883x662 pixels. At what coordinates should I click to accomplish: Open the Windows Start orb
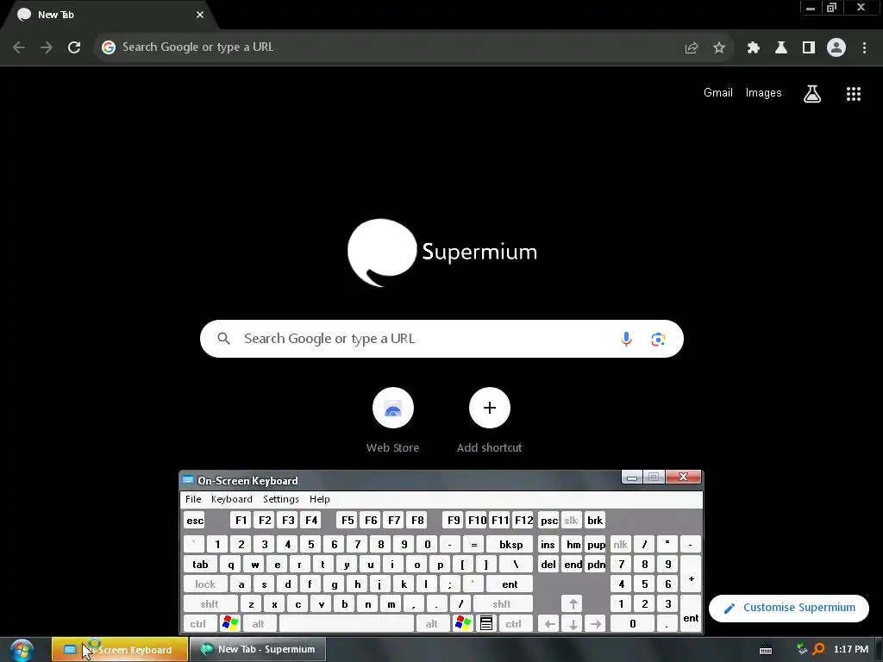pos(22,650)
